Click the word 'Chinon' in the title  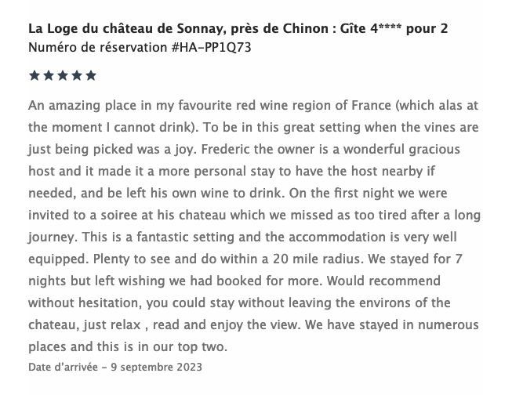click(306, 29)
